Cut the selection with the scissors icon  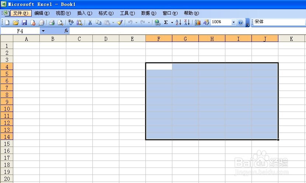pos(90,22)
